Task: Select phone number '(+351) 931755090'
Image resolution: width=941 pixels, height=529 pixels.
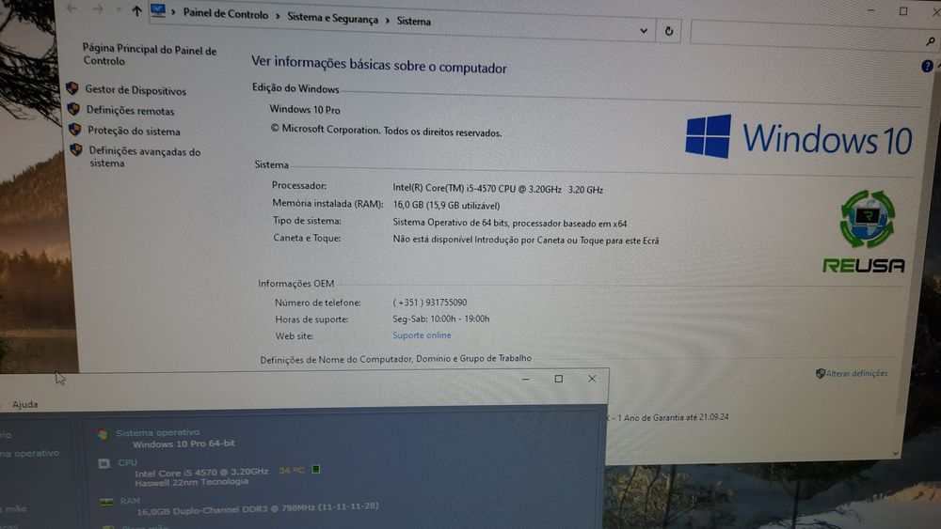Action: [430, 303]
